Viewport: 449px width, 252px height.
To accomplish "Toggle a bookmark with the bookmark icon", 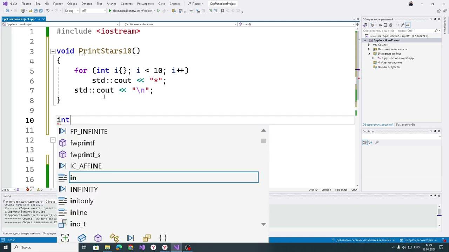I will click(222, 11).
